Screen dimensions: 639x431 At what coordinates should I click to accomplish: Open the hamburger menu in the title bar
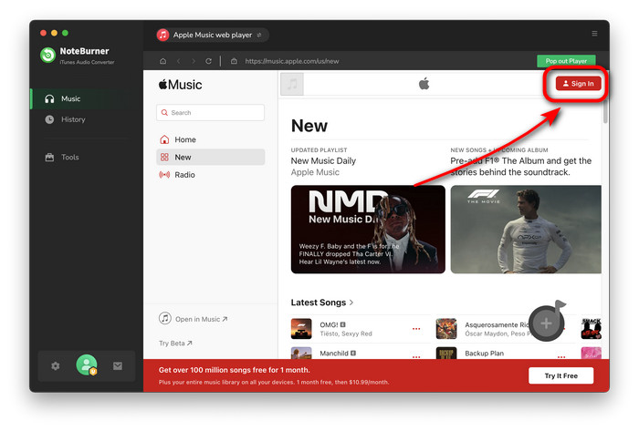click(594, 34)
